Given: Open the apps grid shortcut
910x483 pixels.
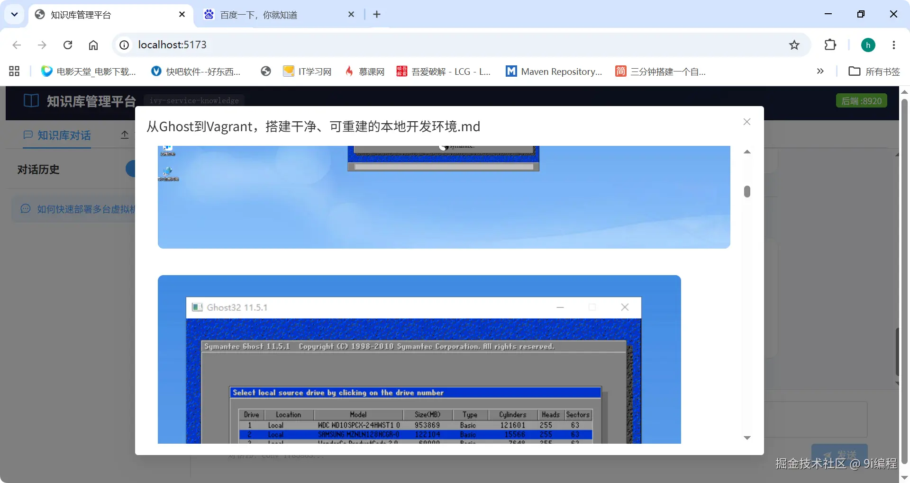Looking at the screenshot, I should pyautogui.click(x=14, y=72).
